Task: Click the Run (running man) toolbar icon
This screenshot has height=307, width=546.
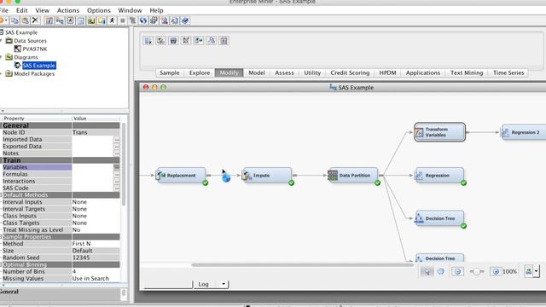Action: [x=112, y=20]
